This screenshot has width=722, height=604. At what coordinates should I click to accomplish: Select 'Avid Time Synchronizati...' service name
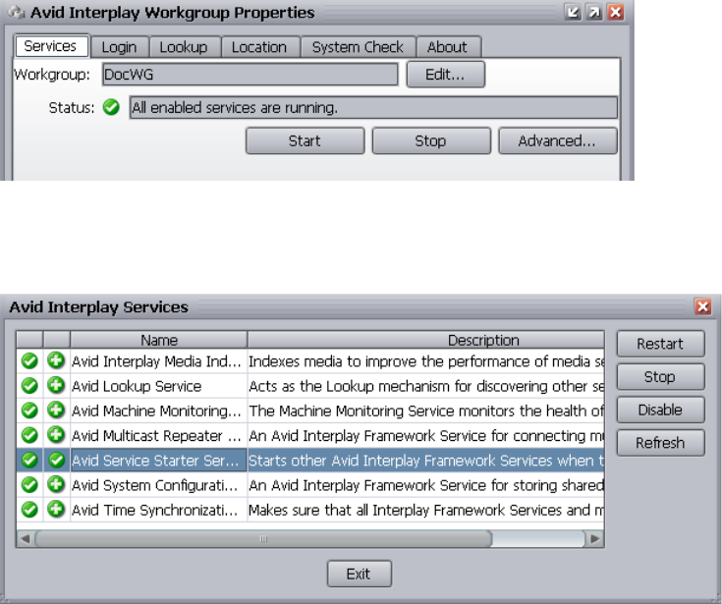(155, 511)
